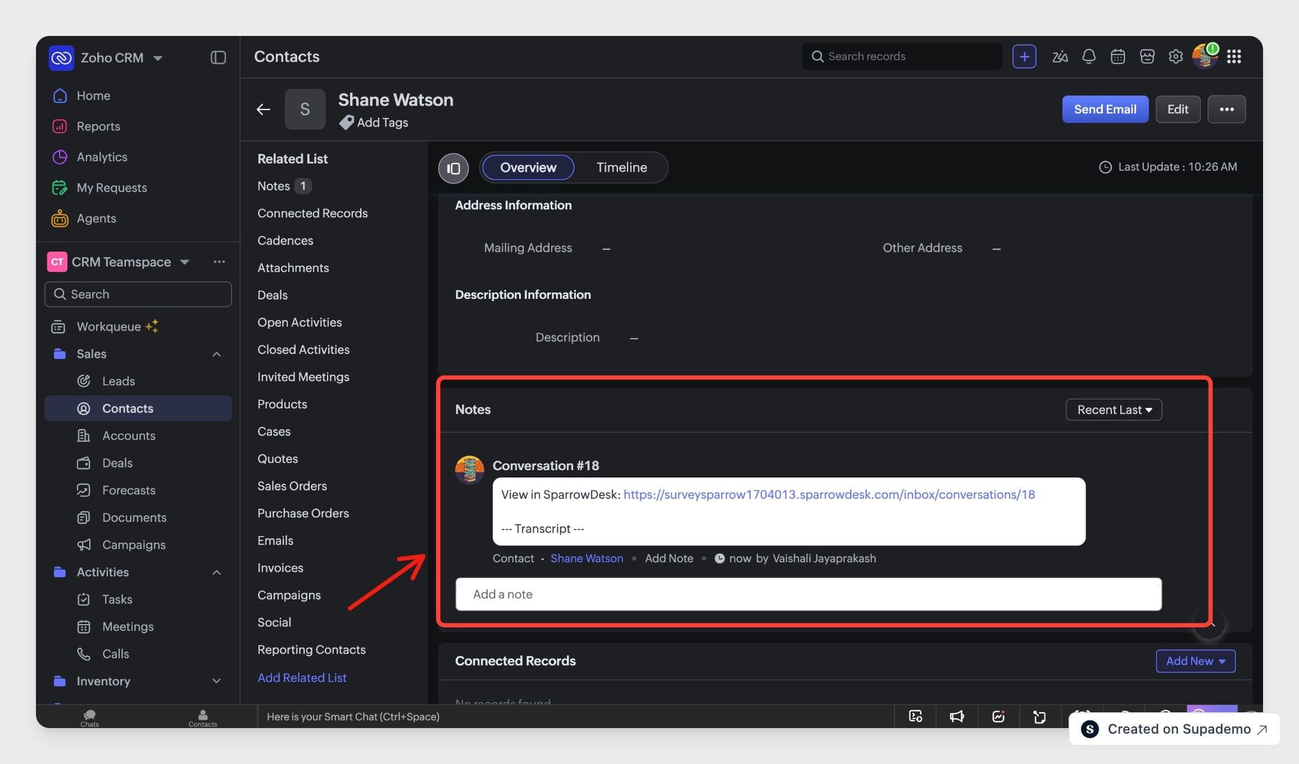Click Add Tags link
Viewport: 1299px width, 764px height.
(383, 122)
